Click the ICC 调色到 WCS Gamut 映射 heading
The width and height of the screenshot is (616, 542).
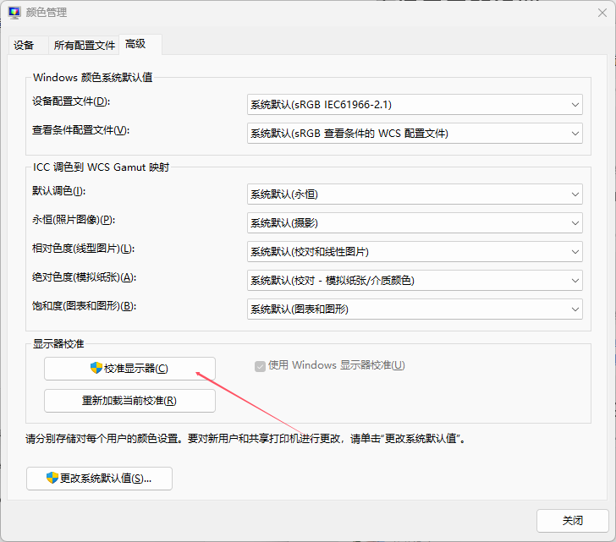click(101, 167)
